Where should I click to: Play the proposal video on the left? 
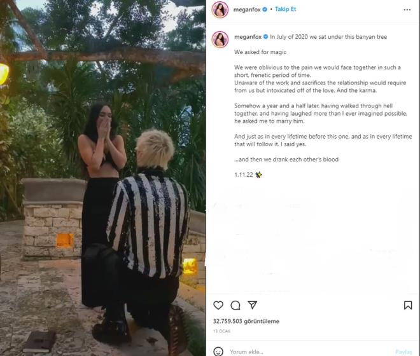(x=103, y=178)
